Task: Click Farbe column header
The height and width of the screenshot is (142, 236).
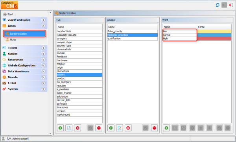Action: pyautogui.click(x=214, y=27)
